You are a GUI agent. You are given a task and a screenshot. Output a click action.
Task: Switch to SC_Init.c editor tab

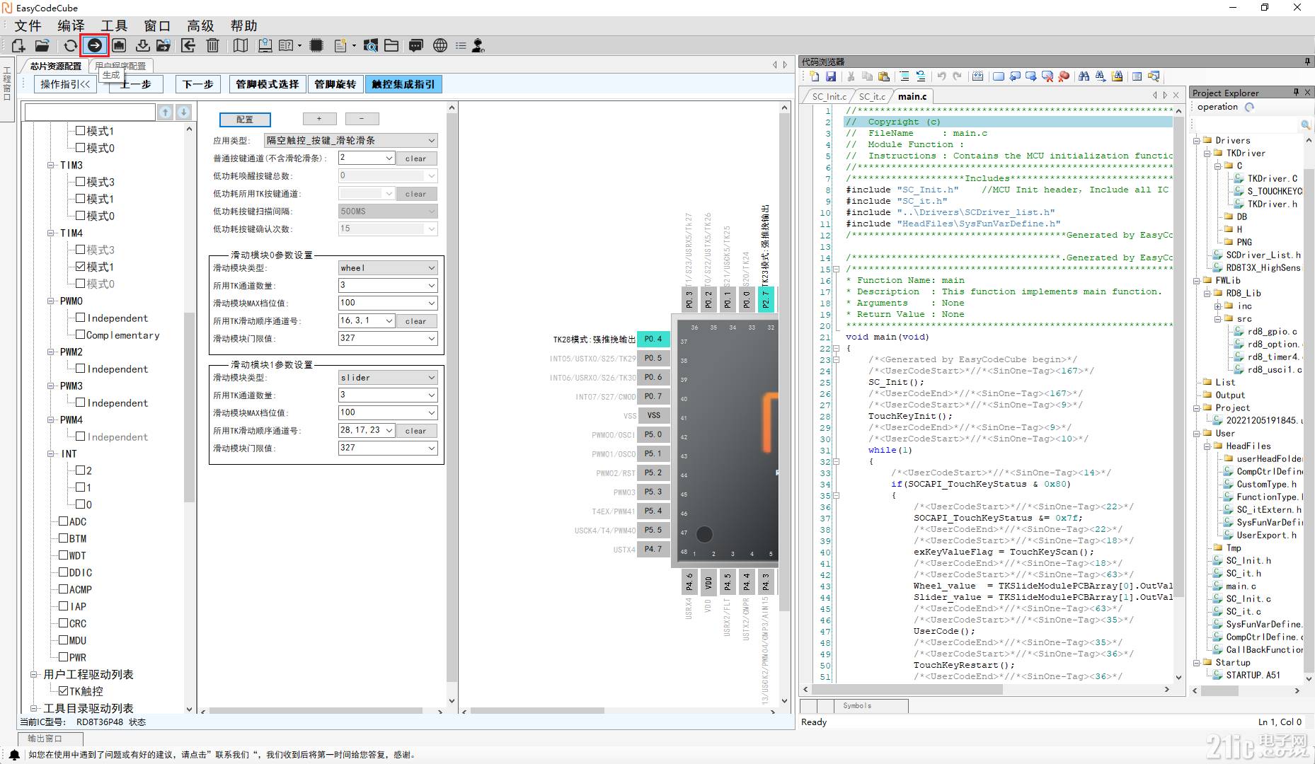point(829,96)
